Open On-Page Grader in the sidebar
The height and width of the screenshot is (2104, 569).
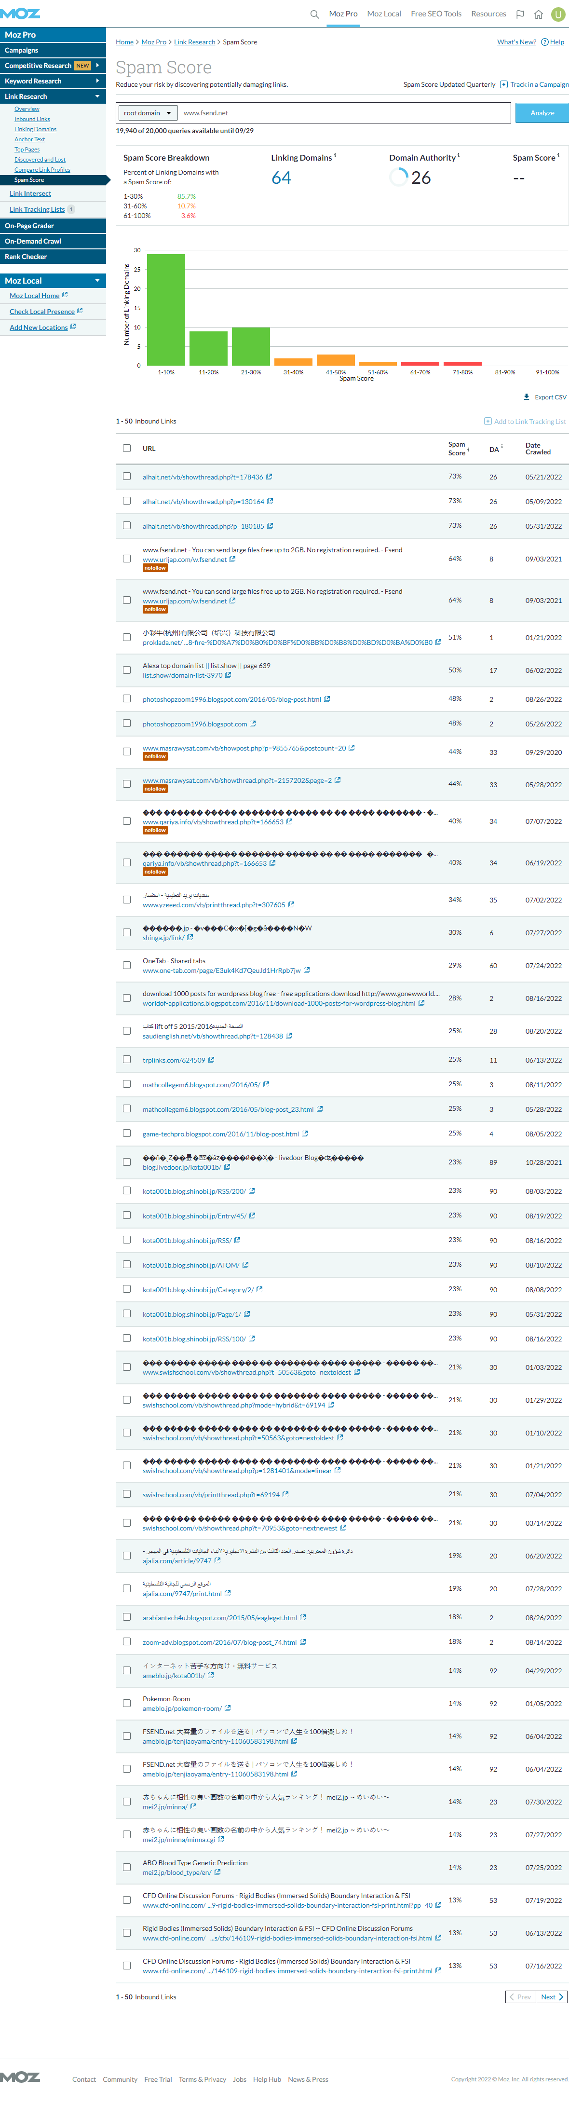pyautogui.click(x=53, y=225)
